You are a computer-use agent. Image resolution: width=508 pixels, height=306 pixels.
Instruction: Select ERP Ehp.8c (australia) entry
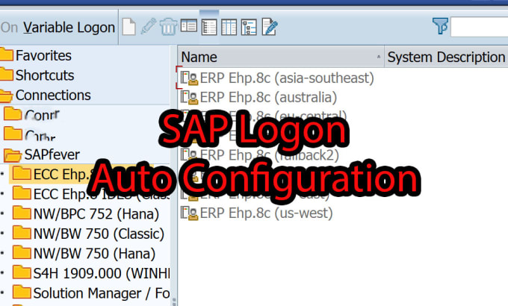(x=259, y=97)
